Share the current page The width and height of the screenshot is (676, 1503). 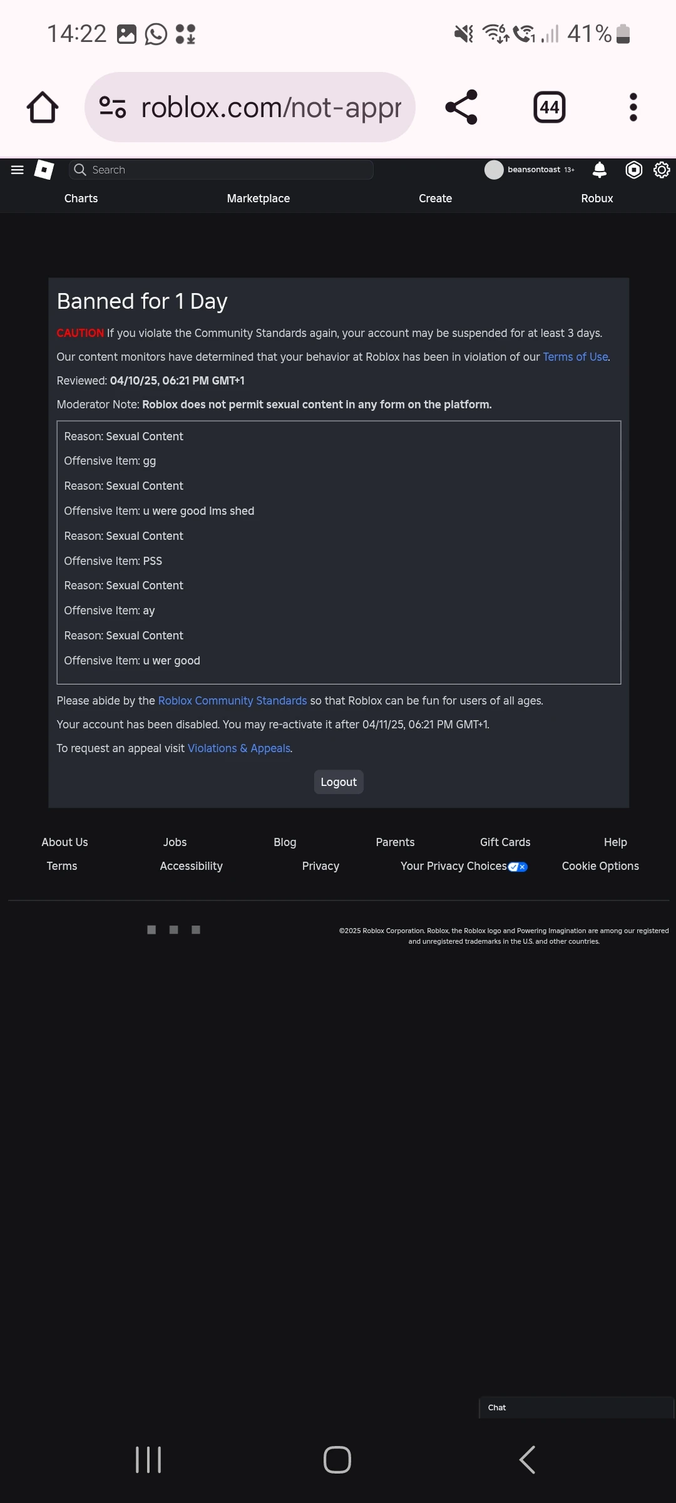coord(461,106)
